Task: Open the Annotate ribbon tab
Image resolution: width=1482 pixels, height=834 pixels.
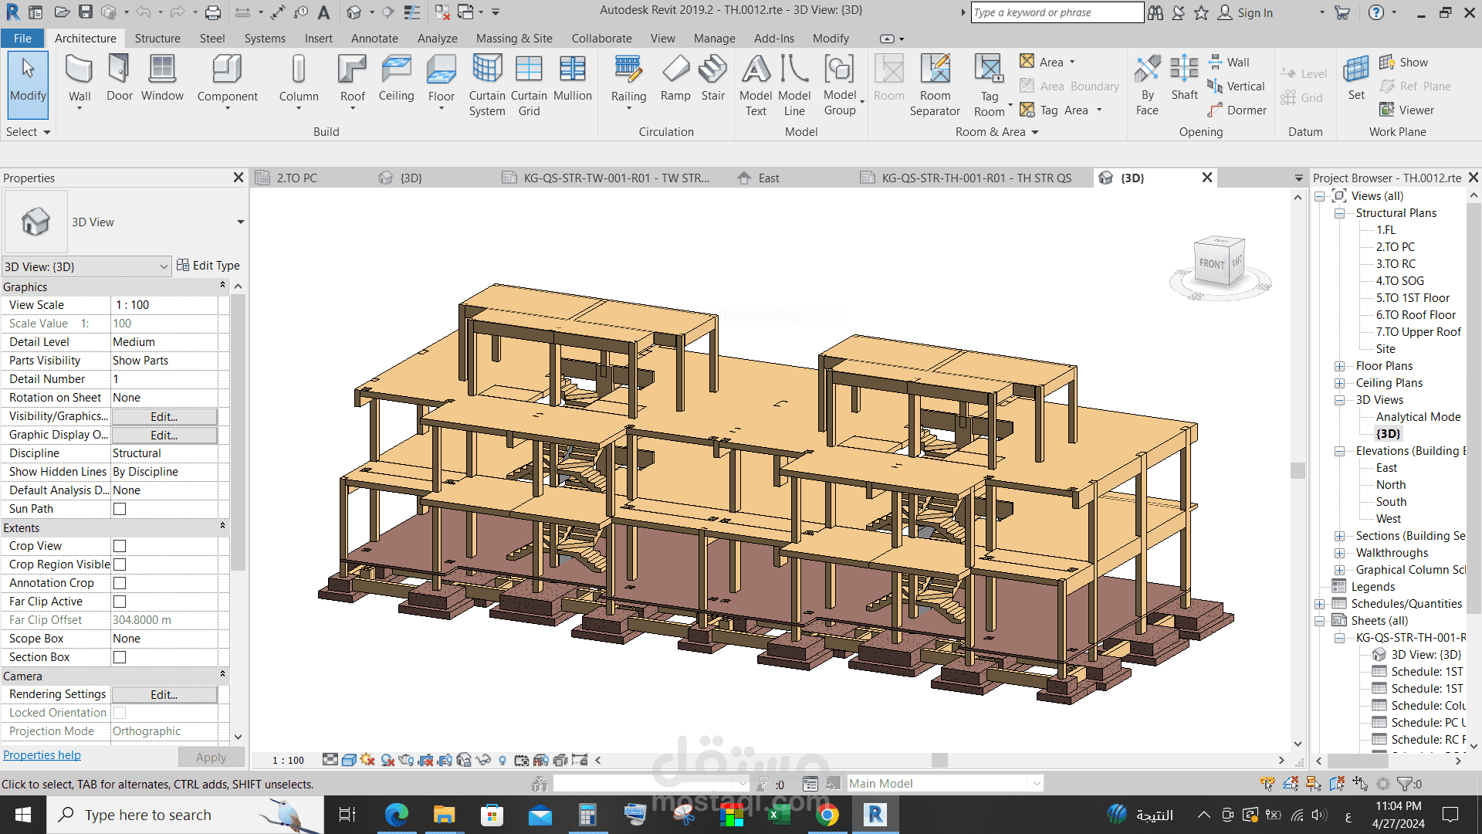Action: pos(374,38)
